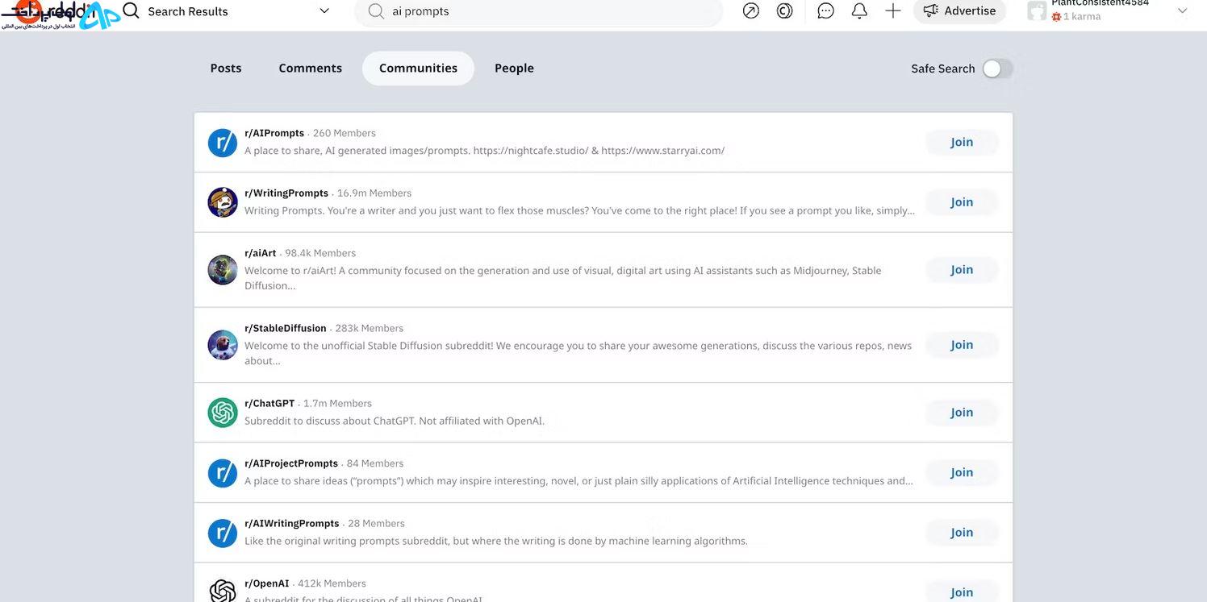Screen dimensions: 1207x602
Task: Click the '84 Members' count text
Action: [x=375, y=463]
